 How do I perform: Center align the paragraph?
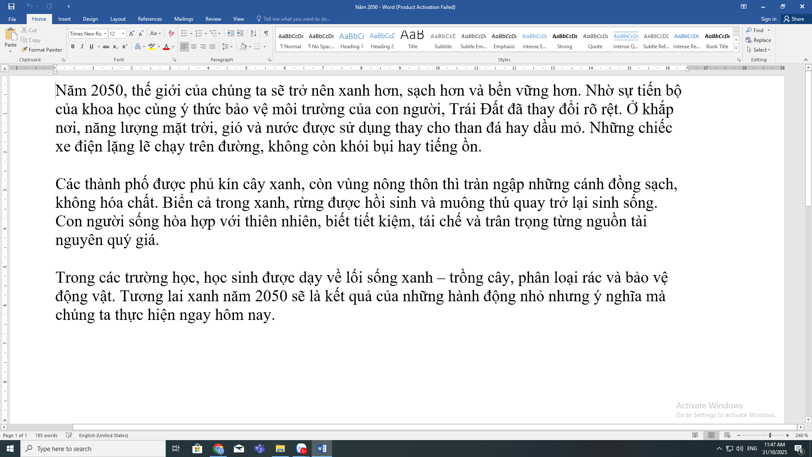[x=194, y=47]
